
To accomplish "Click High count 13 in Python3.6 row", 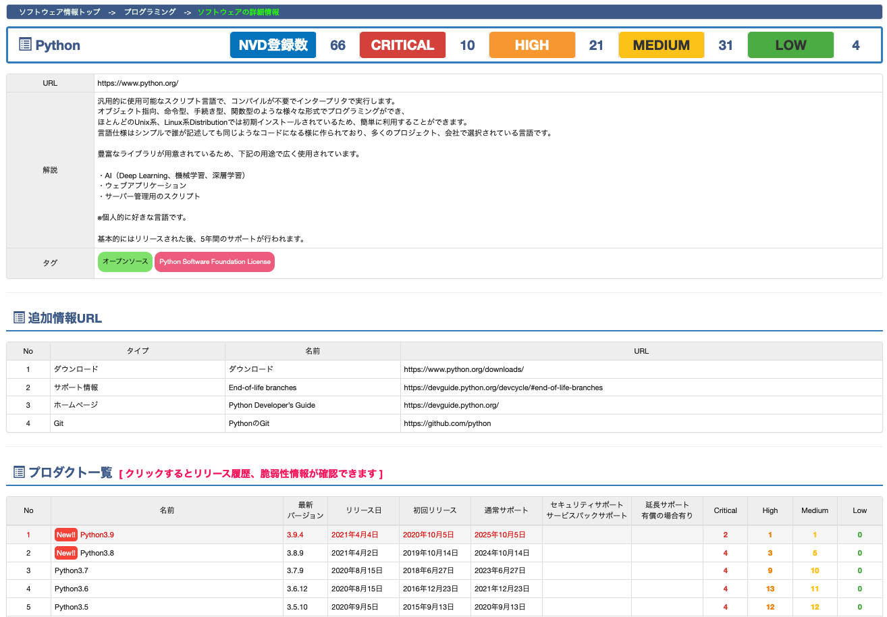I will (770, 589).
